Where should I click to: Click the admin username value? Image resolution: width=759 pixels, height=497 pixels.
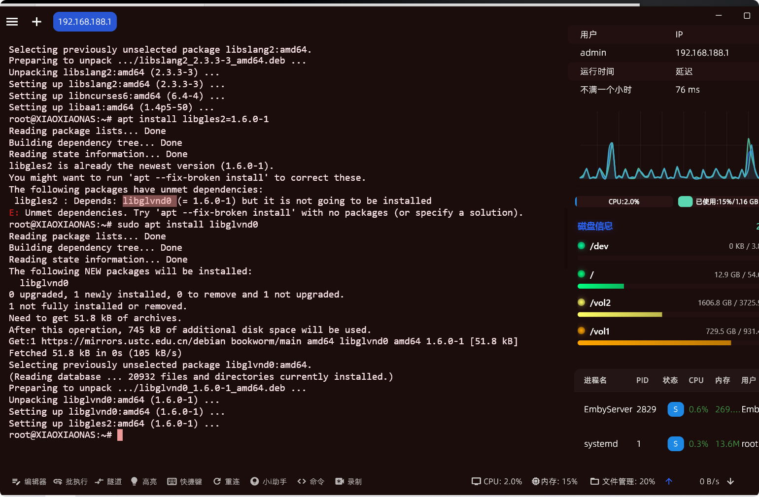pyautogui.click(x=593, y=53)
